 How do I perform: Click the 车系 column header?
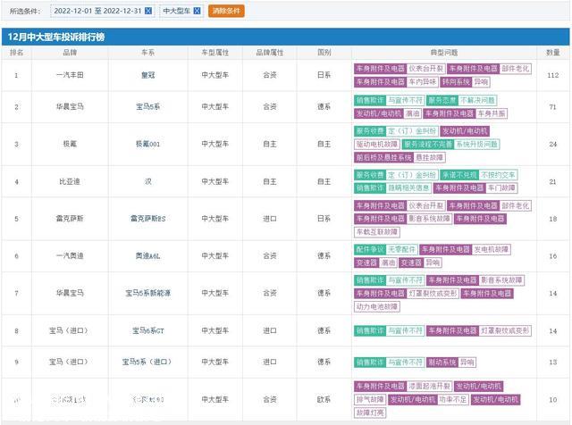coord(147,53)
